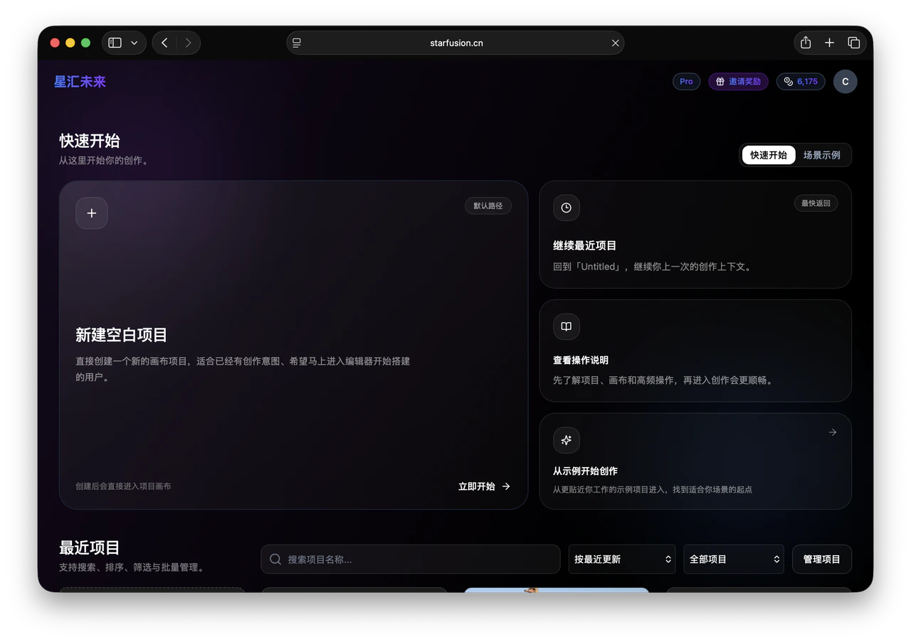Open the 全部项目 filter dropdown
911x642 pixels.
(732, 559)
